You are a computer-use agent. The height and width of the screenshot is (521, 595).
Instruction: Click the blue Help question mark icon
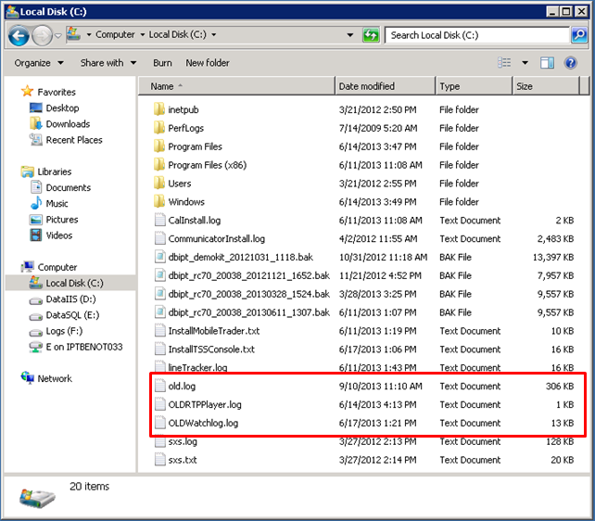570,63
